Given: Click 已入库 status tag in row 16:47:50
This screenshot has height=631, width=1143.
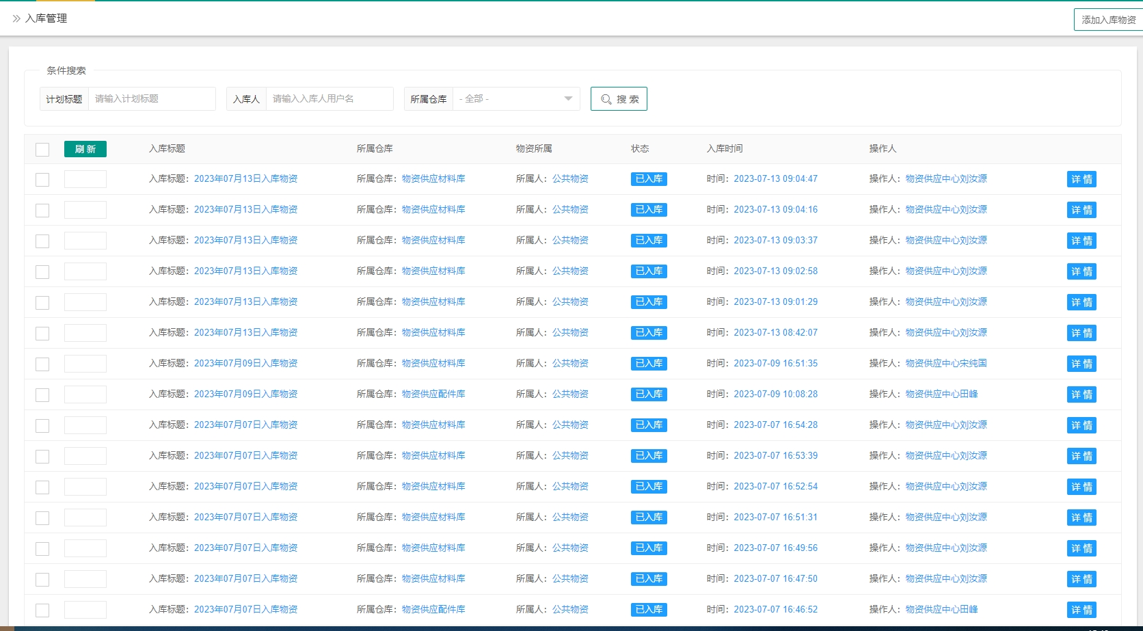Looking at the screenshot, I should 649,579.
